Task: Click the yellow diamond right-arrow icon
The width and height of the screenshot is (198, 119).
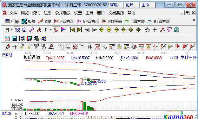Action: [x=109, y=30]
